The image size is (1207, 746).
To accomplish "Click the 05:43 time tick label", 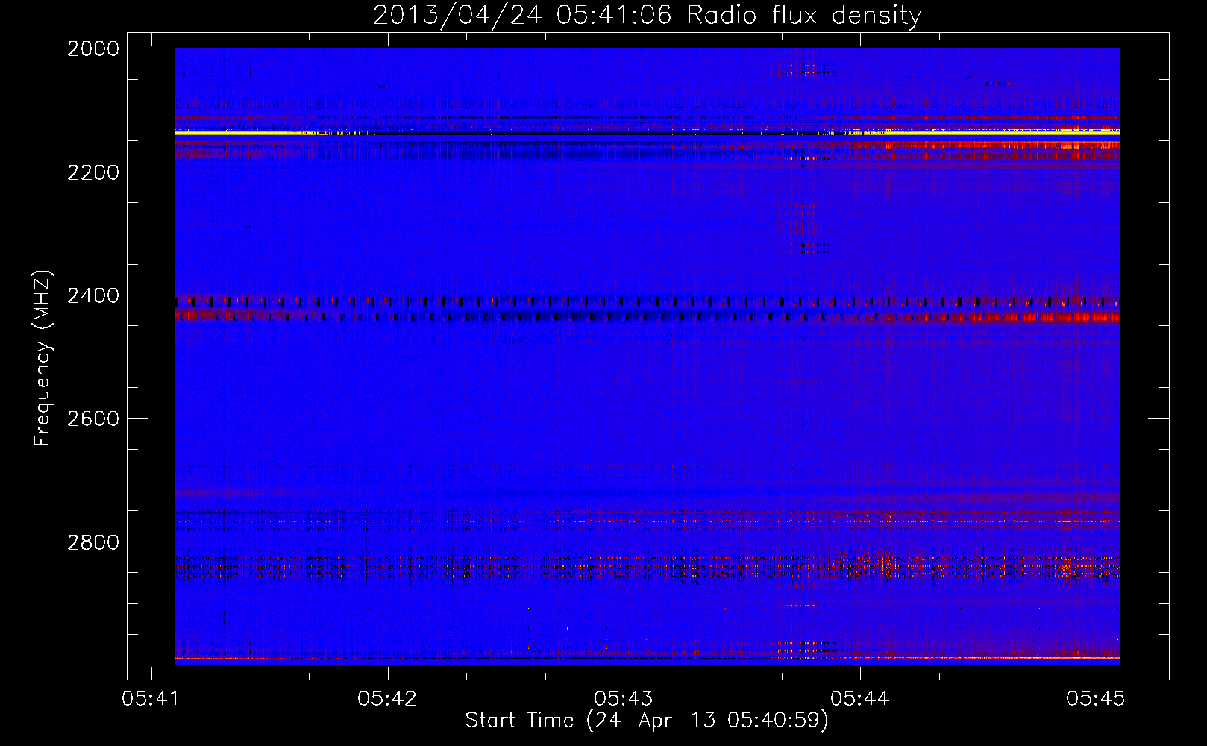I will tap(624, 698).
